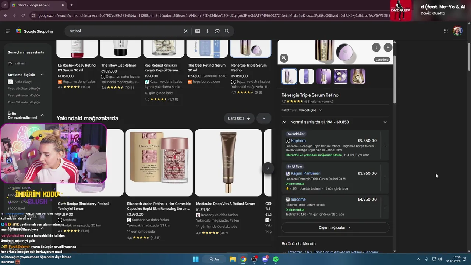Viewport: 471px width, 265px height.
Task: Open Glow Recipe Blackberry Retinol listing
Action: pos(85,206)
